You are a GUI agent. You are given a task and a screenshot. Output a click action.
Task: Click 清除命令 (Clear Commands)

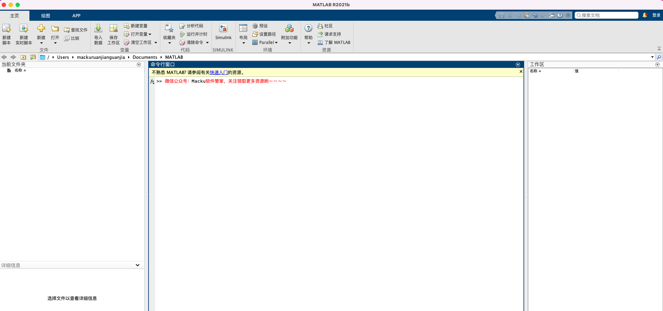(191, 43)
